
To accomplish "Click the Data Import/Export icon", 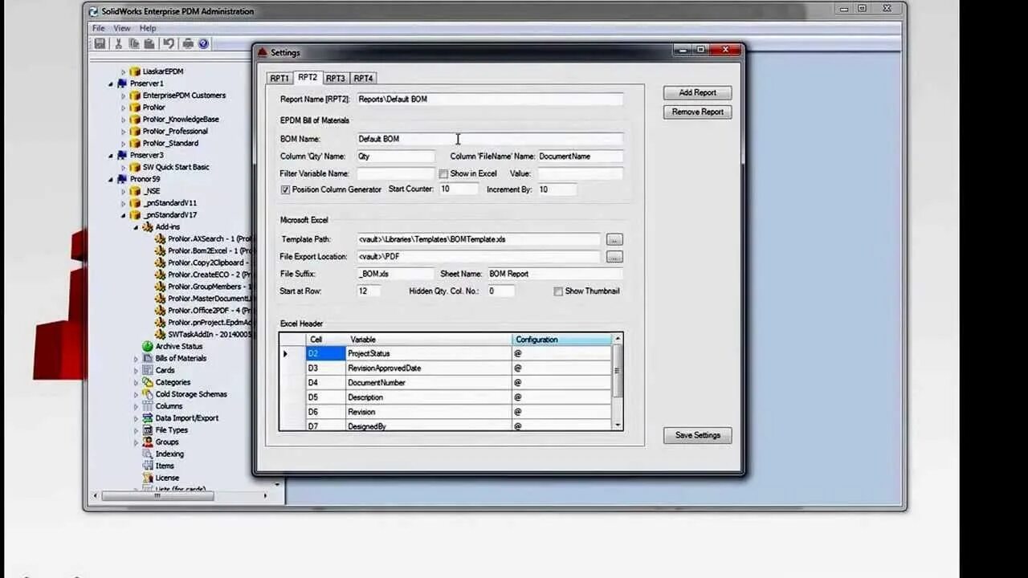I will click(x=148, y=418).
